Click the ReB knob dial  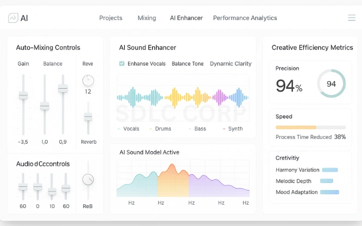tap(87, 180)
